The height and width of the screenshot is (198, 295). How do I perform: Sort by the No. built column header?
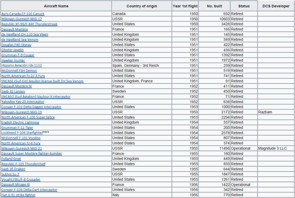214,6
